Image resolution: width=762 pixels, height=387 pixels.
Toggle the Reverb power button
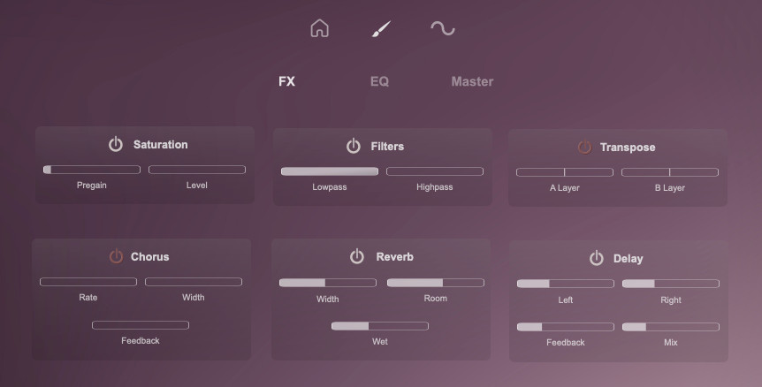point(357,257)
